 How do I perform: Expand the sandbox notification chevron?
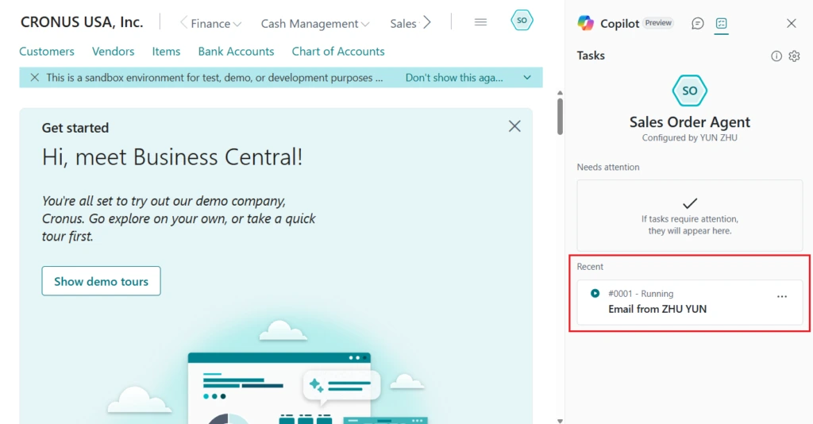[x=527, y=78]
